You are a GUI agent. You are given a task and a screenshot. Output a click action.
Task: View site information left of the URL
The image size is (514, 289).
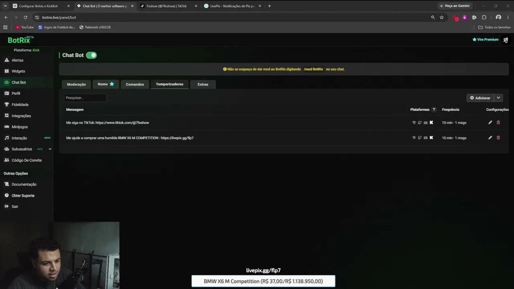click(37, 17)
